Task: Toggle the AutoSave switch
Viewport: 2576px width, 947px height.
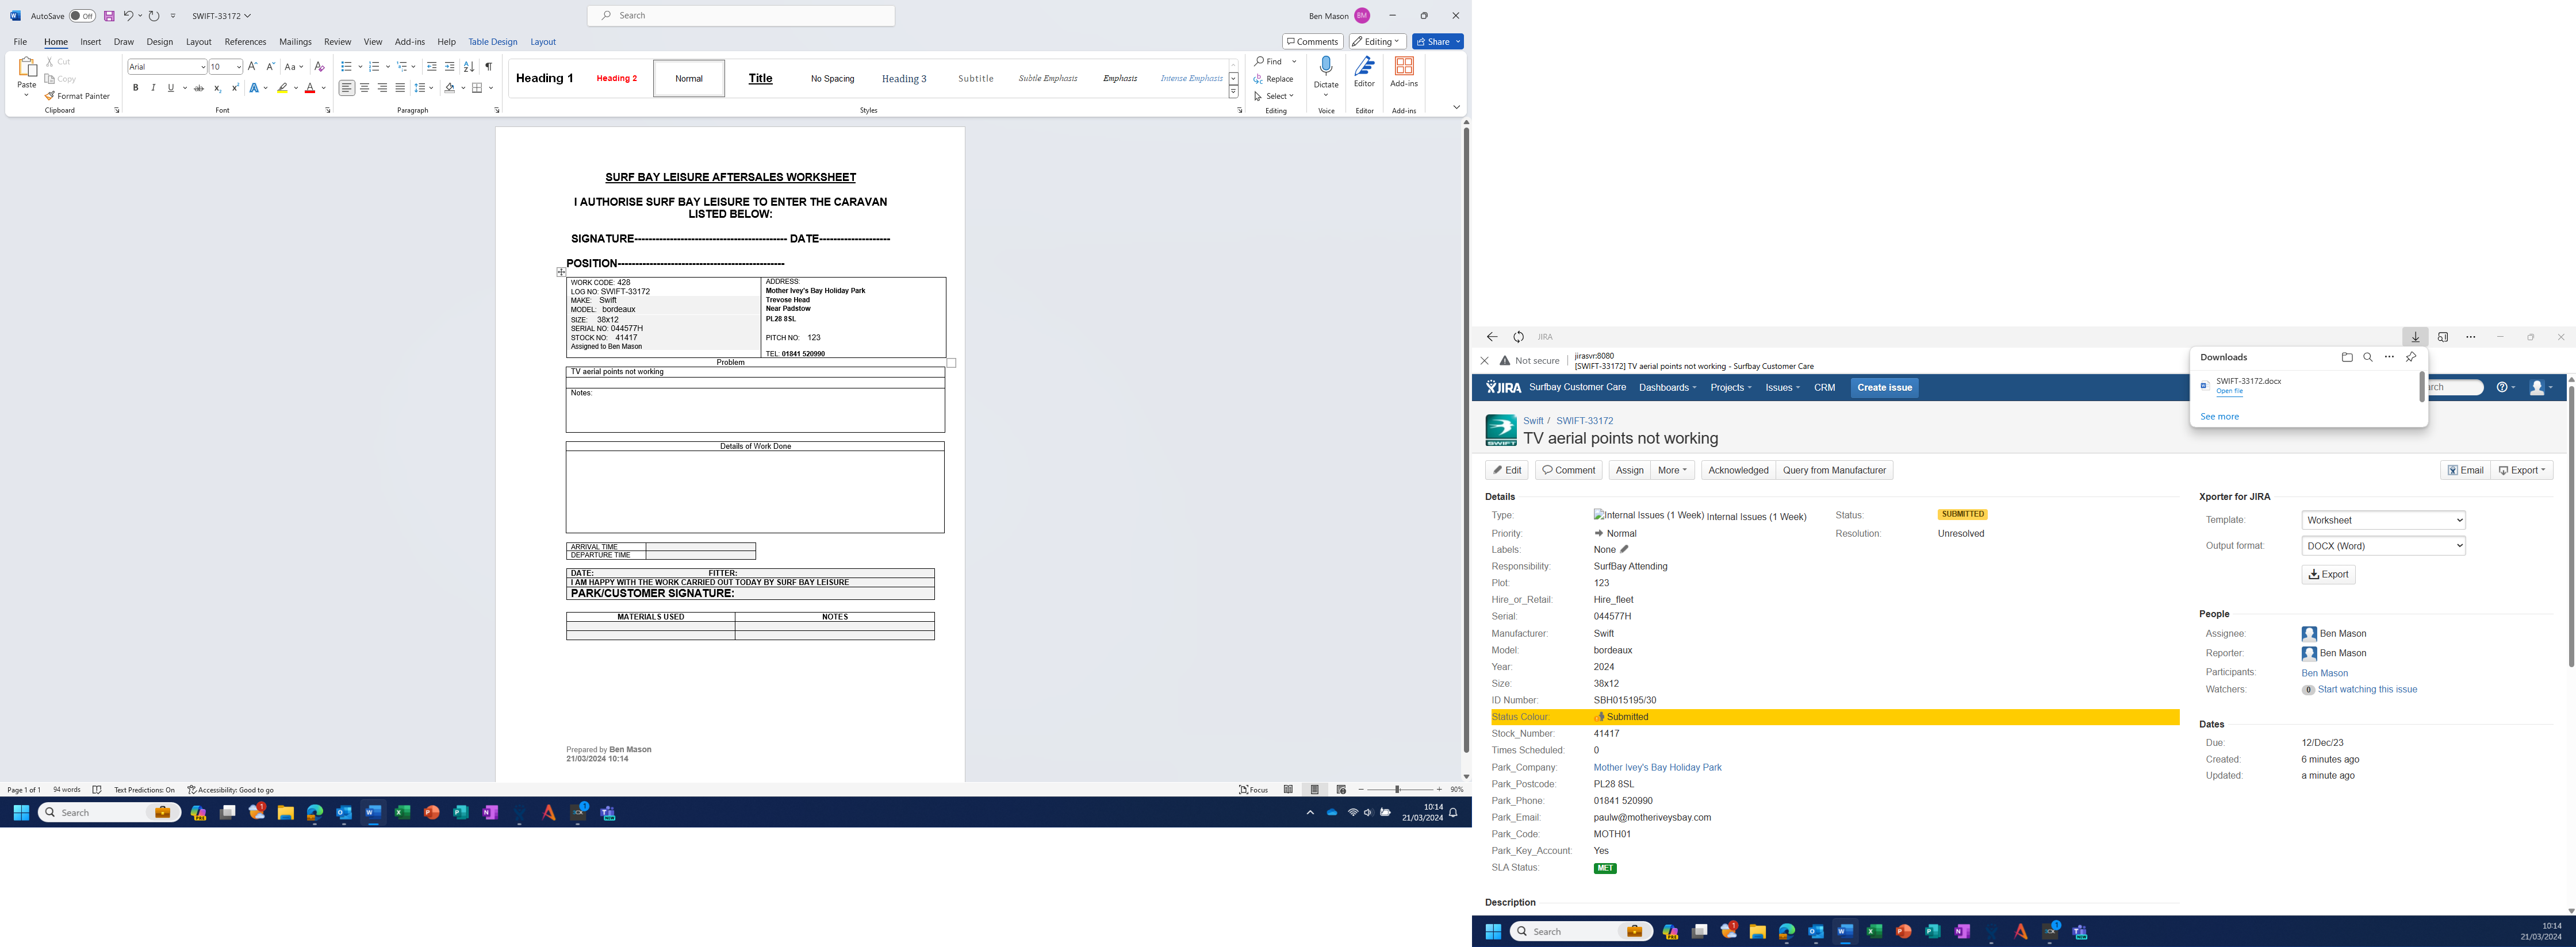Action: [82, 16]
